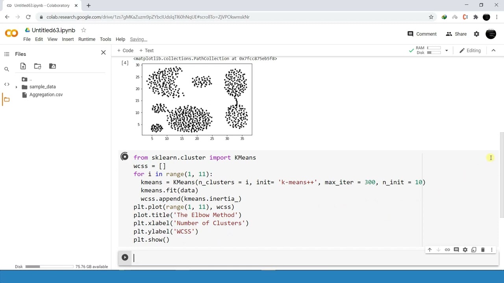Open cell editor settings gear
Image resolution: width=504 pixels, height=283 pixels.
[465, 250]
